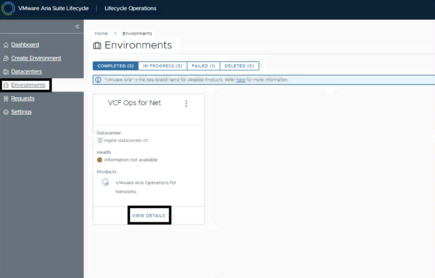Click the mgmt-datacenter-01 datacenter name
This screenshot has width=435, height=278.
(x=126, y=141)
